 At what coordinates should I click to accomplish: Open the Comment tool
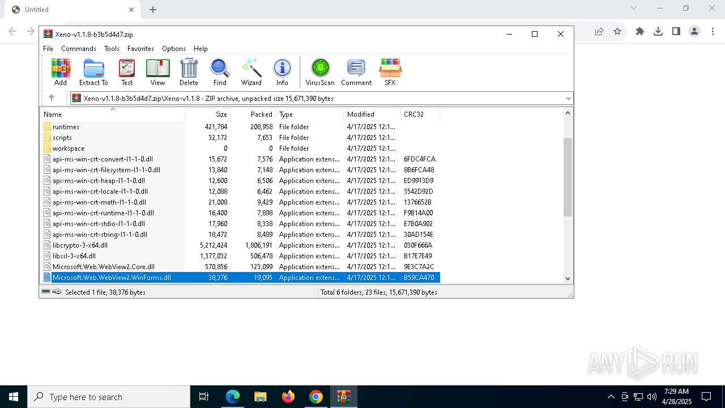[x=356, y=72]
